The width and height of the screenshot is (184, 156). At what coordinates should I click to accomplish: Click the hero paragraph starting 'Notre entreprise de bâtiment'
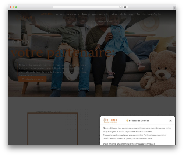pos(53,70)
